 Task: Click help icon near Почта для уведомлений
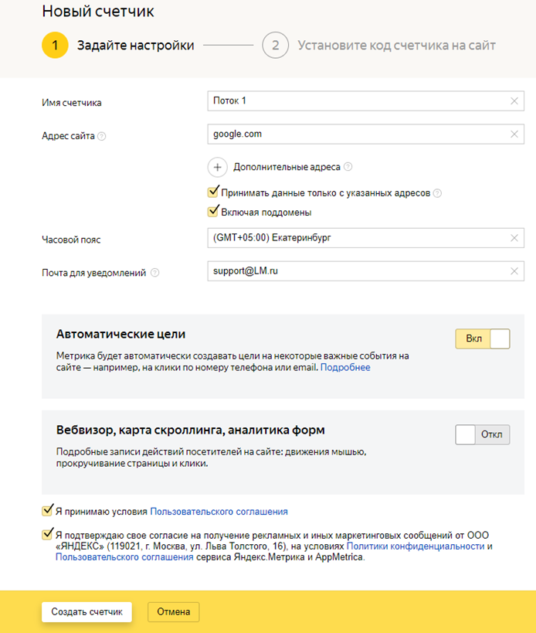pyautogui.click(x=155, y=273)
